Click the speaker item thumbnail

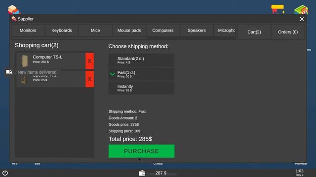(24, 80)
